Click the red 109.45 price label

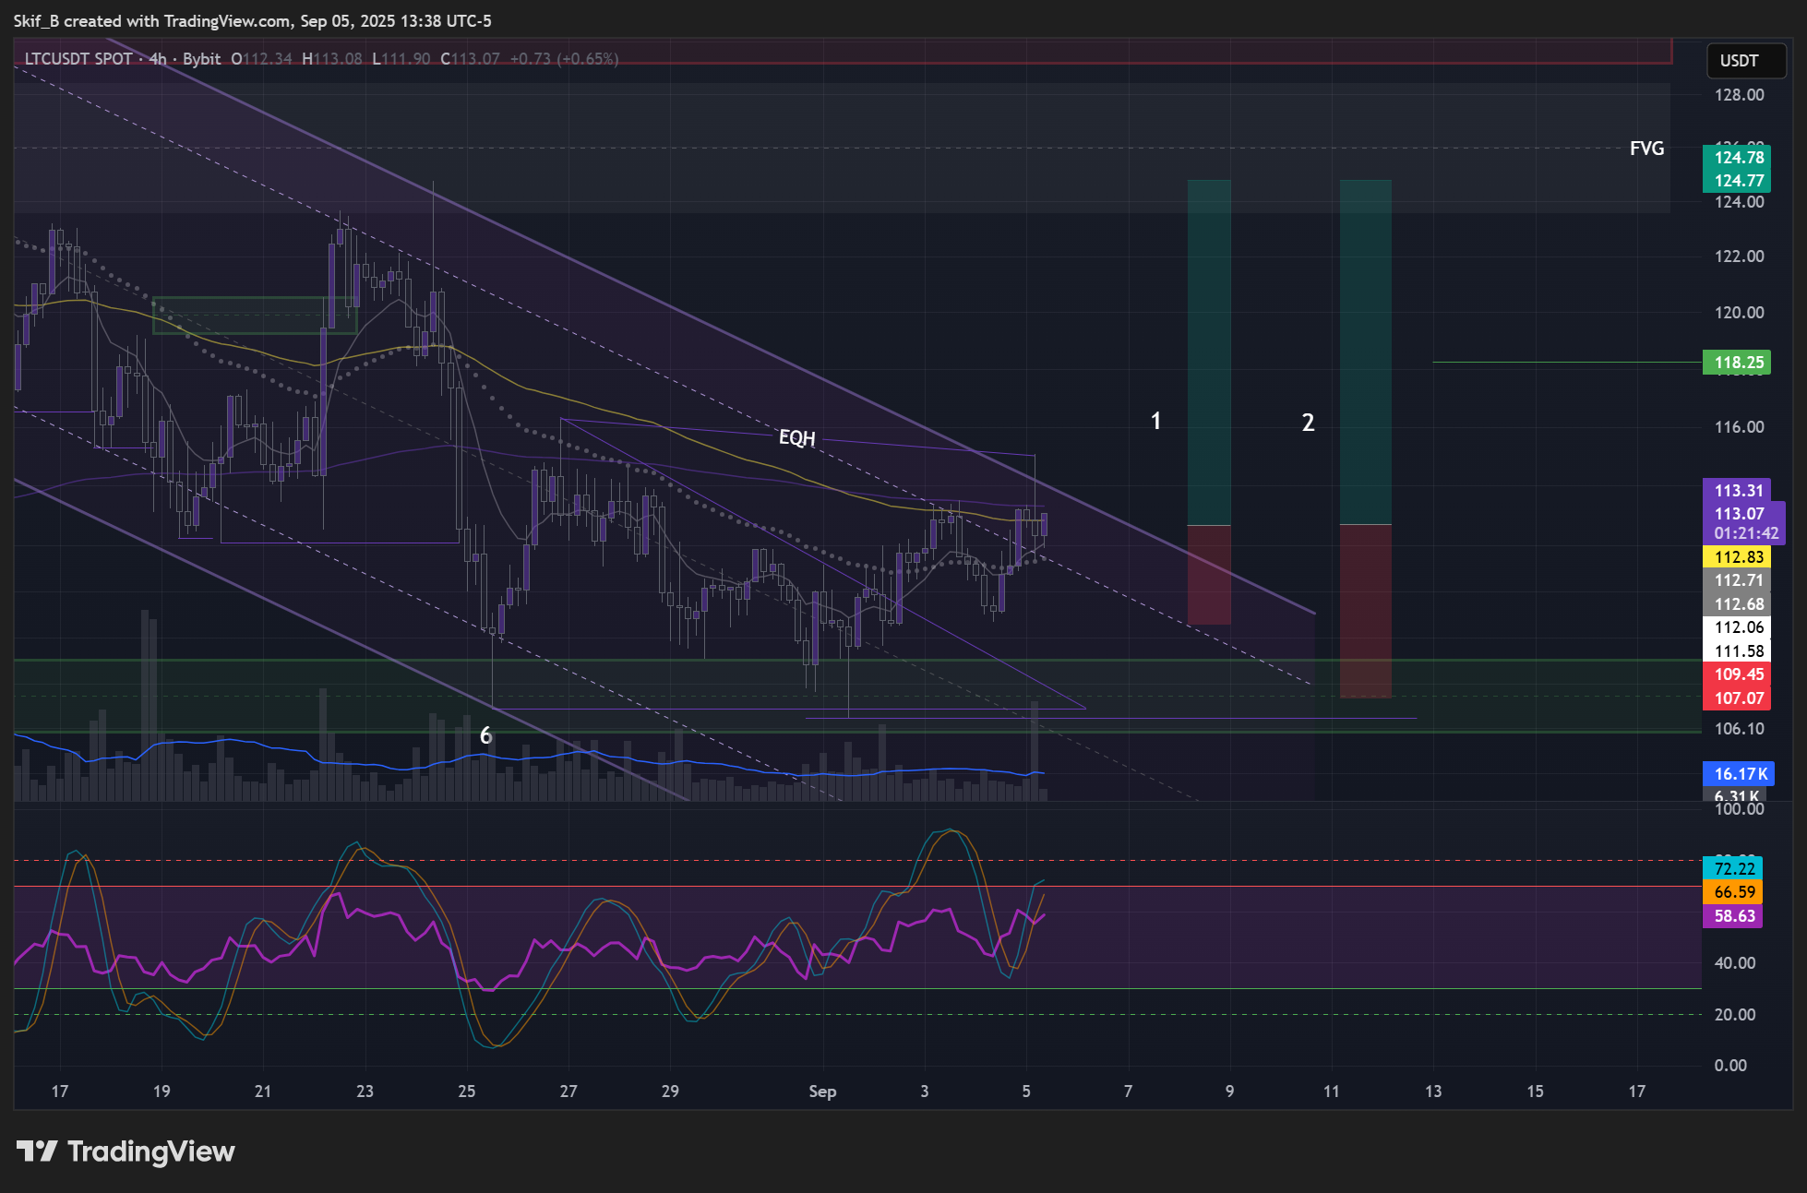tap(1737, 674)
